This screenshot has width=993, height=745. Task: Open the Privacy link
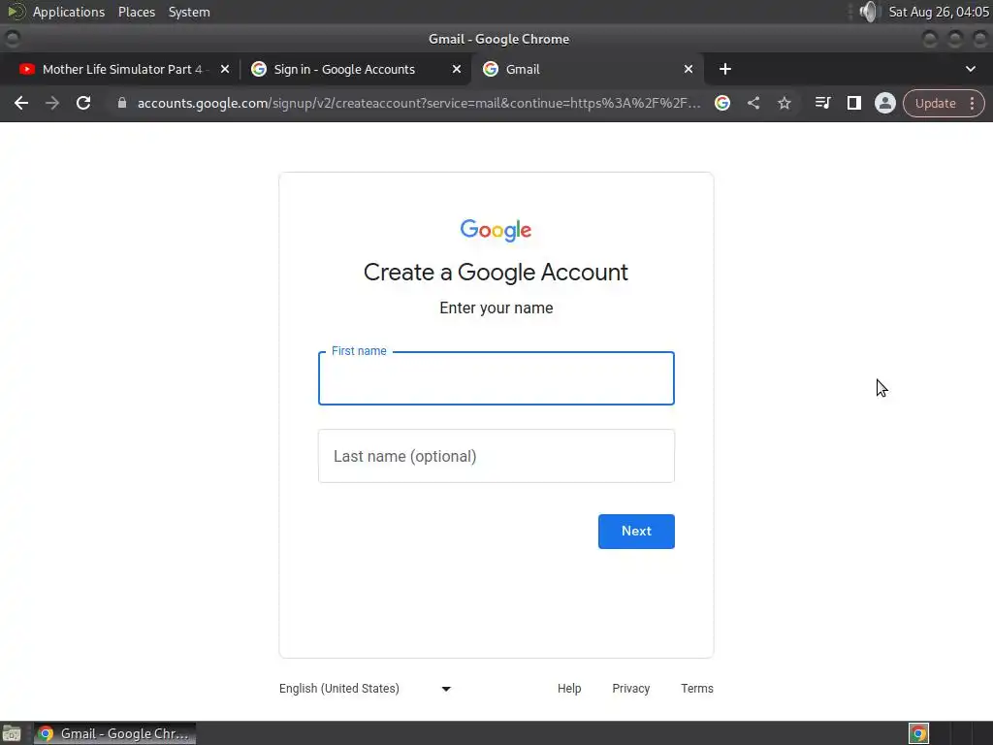[x=630, y=689]
